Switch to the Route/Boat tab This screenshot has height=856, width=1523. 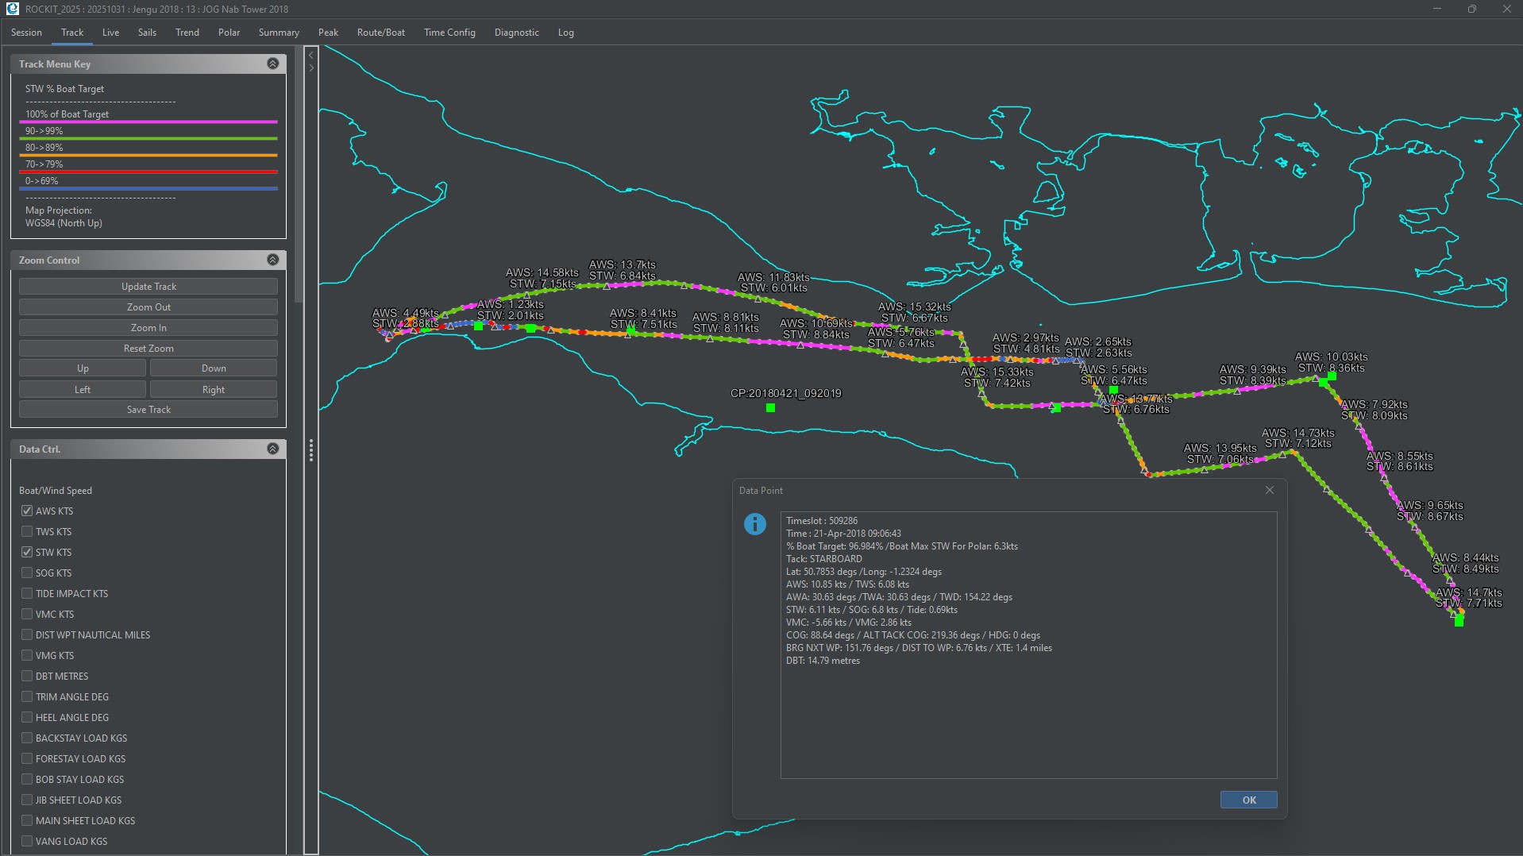point(380,33)
